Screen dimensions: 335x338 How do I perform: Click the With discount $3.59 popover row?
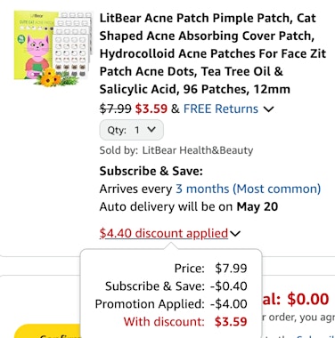[x=185, y=322]
